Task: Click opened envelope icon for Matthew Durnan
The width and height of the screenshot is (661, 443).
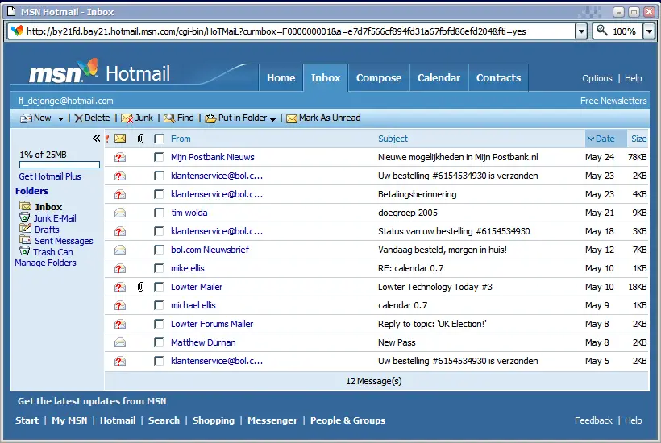Action: (x=120, y=343)
